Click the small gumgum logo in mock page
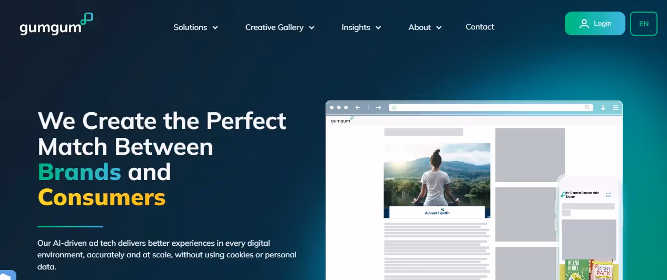This screenshot has width=667, height=280. pyautogui.click(x=342, y=121)
